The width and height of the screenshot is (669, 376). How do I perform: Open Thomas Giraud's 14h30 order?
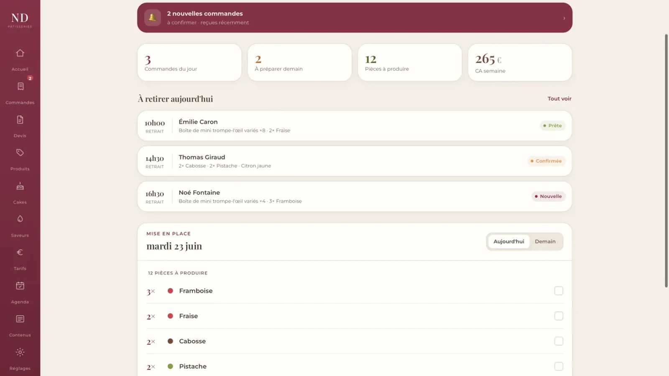[355, 161]
